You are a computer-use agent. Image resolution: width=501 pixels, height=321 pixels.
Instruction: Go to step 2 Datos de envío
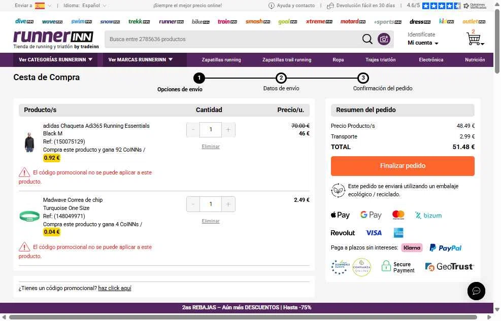281,78
